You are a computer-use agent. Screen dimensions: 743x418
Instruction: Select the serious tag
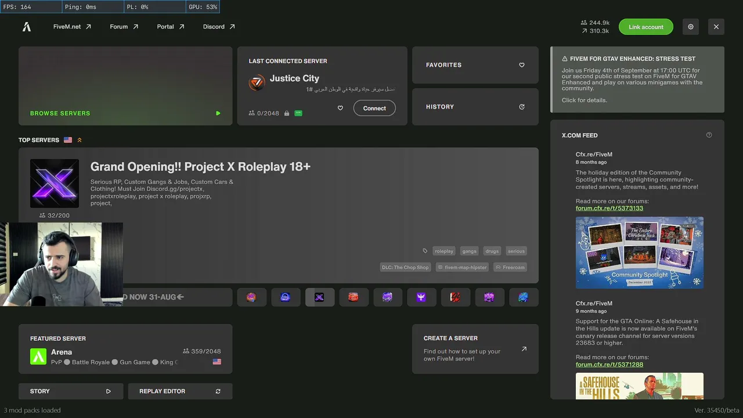pos(516,251)
